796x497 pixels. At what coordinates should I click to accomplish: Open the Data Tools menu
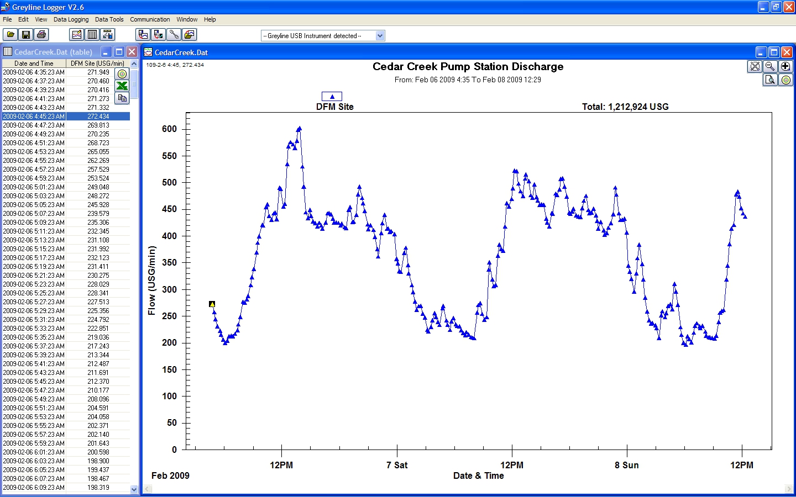pyautogui.click(x=109, y=19)
